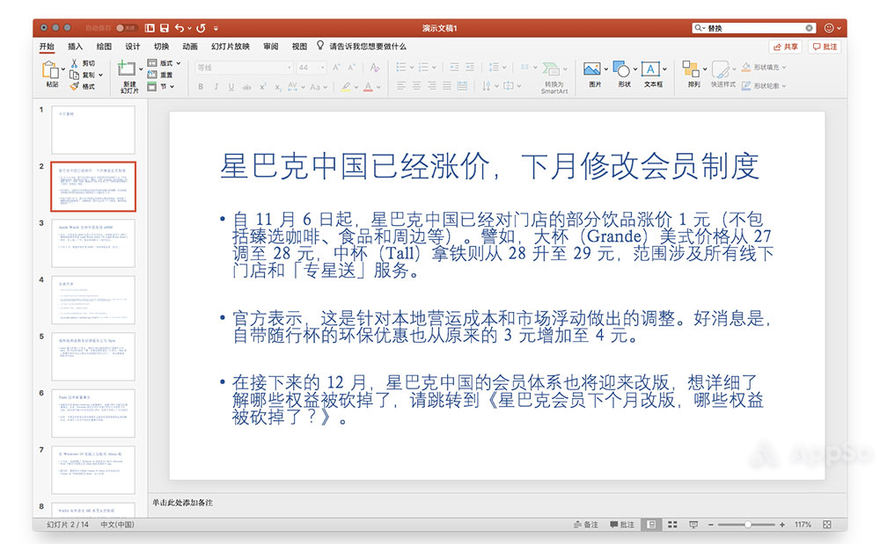The image size is (880, 544).
Task: Click the Insert Picture (图片) icon
Action: click(x=592, y=69)
